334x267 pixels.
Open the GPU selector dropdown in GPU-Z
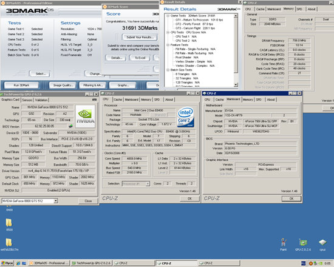point(56,201)
